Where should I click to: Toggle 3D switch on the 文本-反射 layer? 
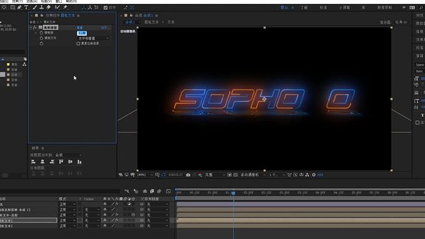pos(133,215)
